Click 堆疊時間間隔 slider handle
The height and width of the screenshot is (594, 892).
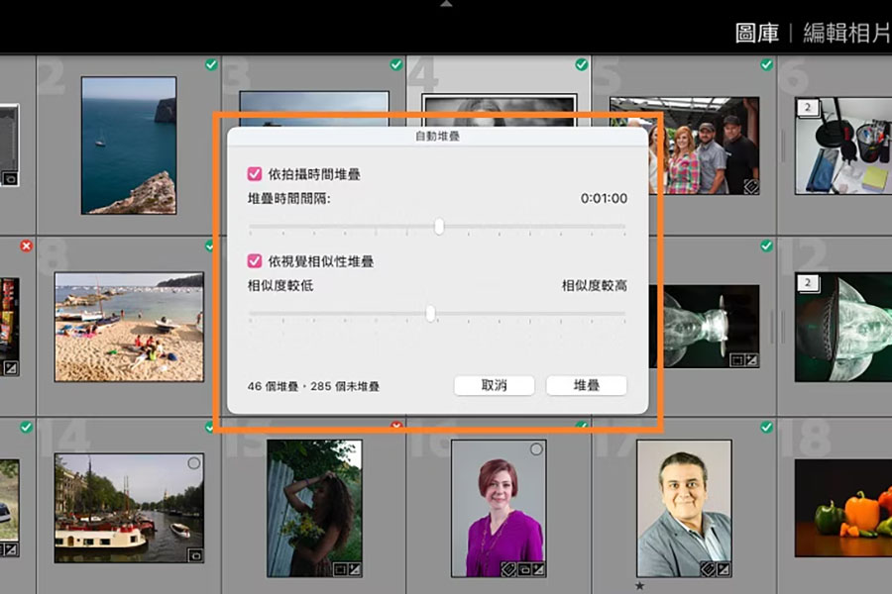pos(439,227)
